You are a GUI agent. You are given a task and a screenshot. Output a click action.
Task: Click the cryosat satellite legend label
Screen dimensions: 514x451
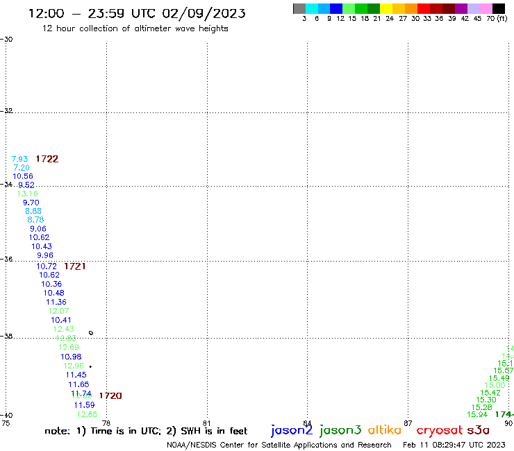point(439,431)
